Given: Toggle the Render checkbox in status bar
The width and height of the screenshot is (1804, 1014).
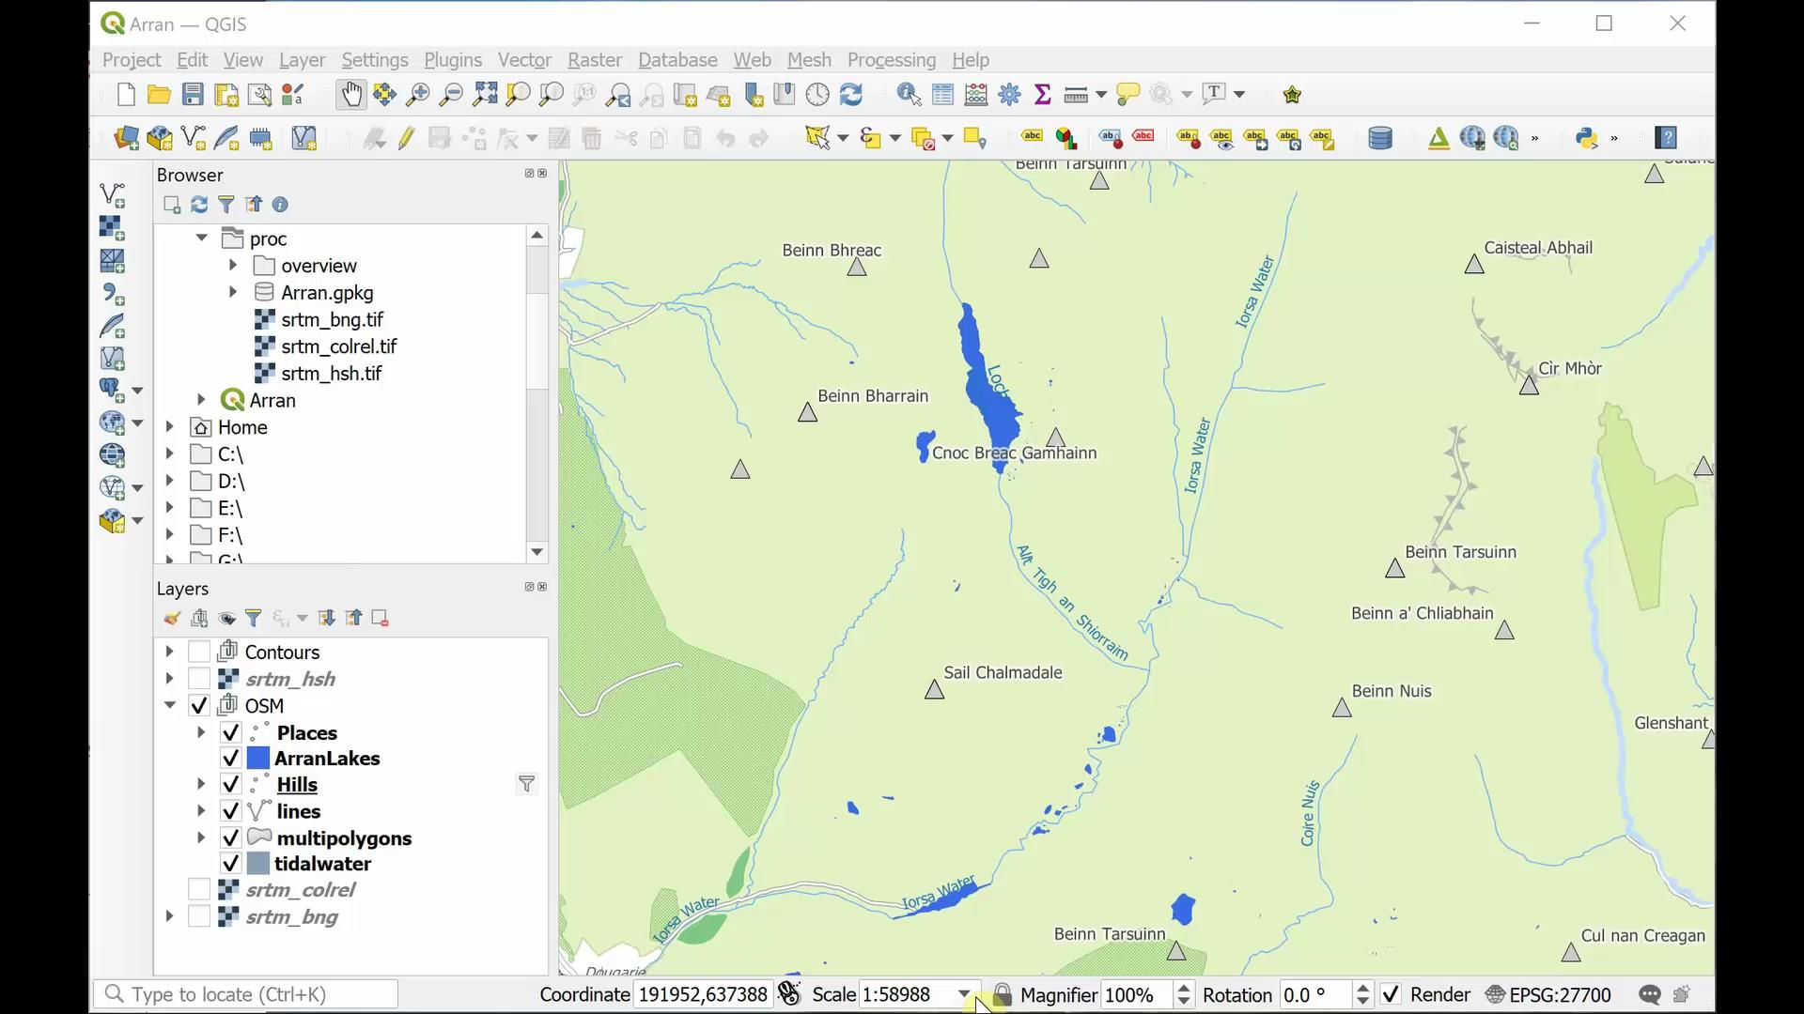Looking at the screenshot, I should [x=1392, y=994].
